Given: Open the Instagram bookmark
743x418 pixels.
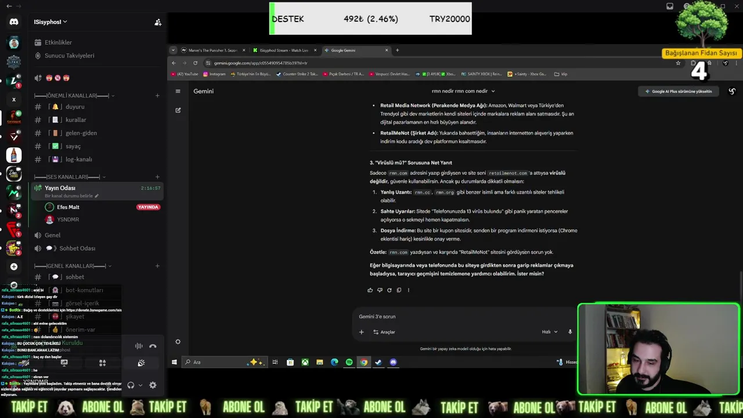Looking at the screenshot, I should 214,74.
